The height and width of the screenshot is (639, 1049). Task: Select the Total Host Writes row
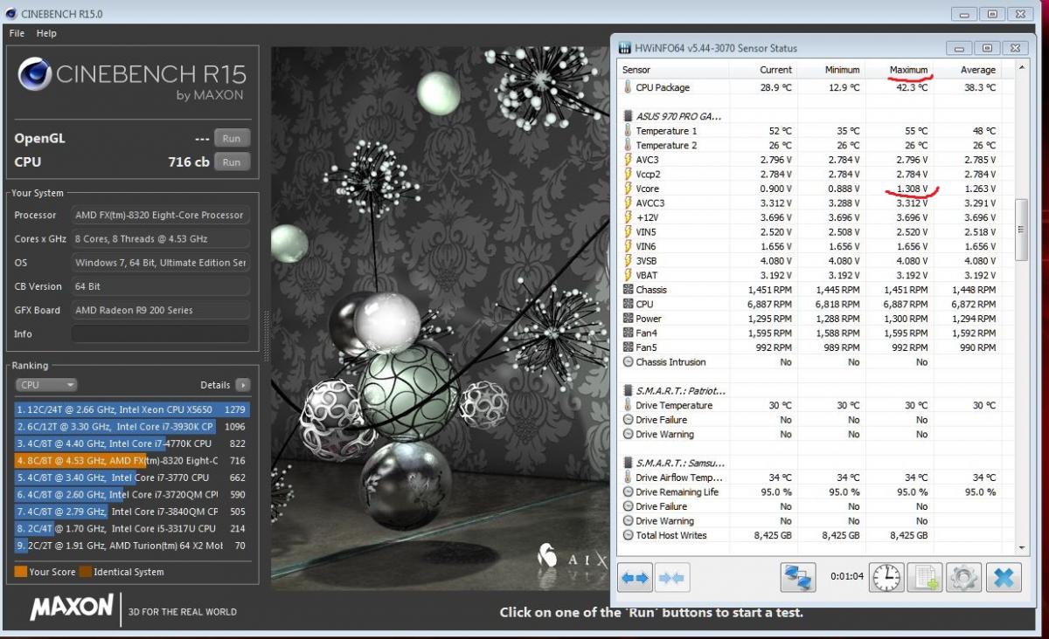click(810, 535)
